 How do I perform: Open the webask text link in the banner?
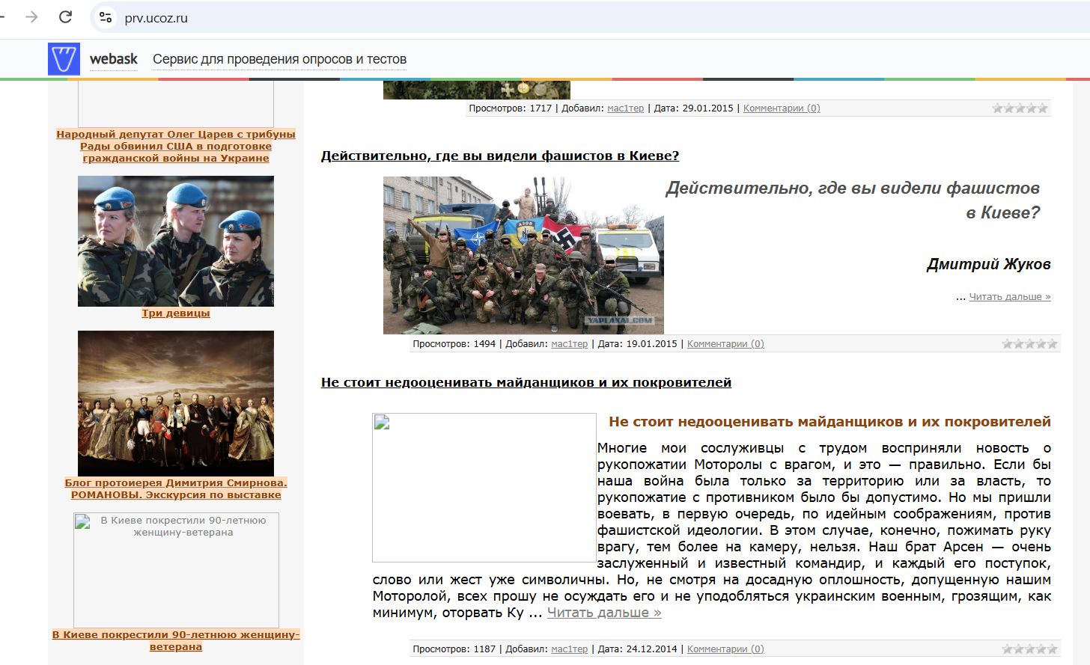pos(114,59)
